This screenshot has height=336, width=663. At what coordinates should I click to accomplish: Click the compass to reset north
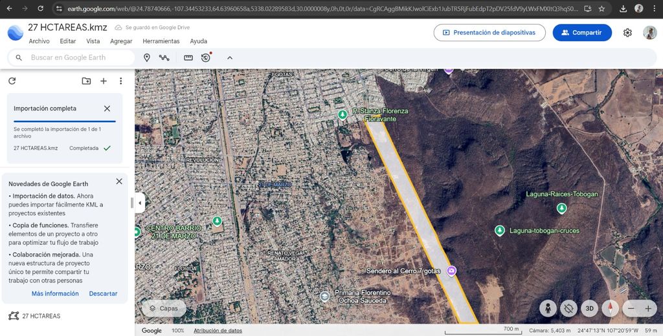pyautogui.click(x=610, y=309)
